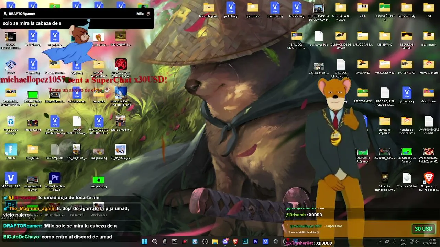Open Premiere Pro from the taskbar
Viewport: 440px width, 247px height.
[255, 242]
